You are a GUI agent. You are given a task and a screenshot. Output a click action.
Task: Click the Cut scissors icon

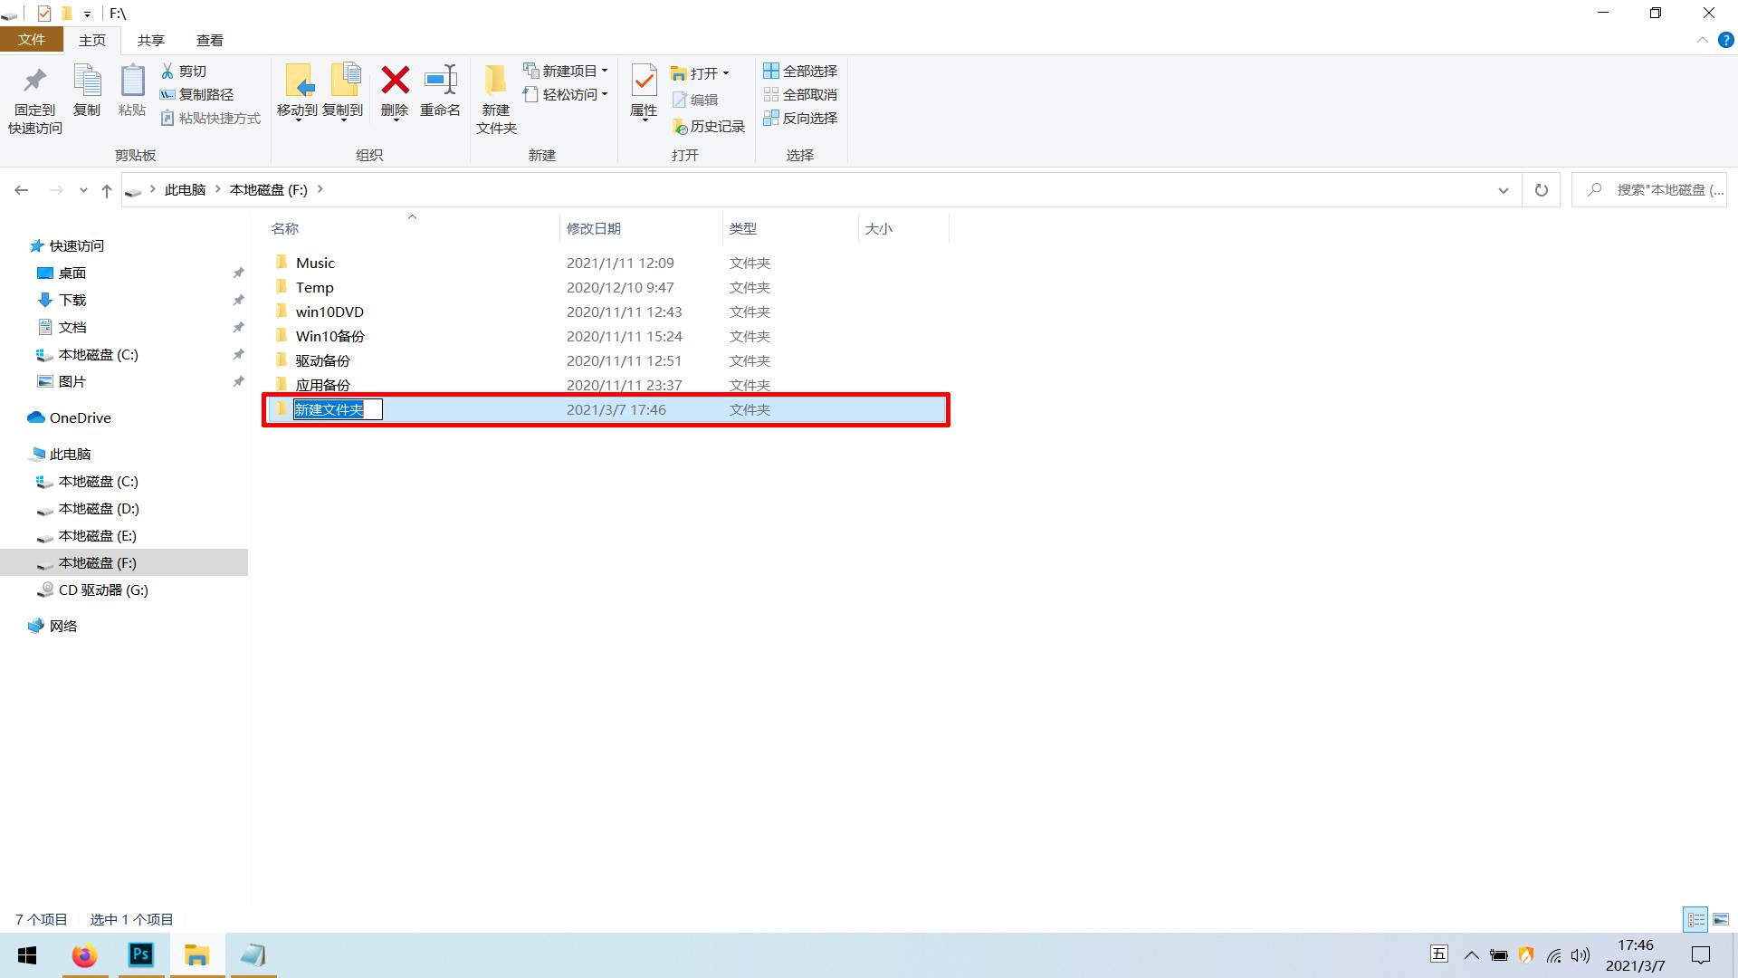167,71
